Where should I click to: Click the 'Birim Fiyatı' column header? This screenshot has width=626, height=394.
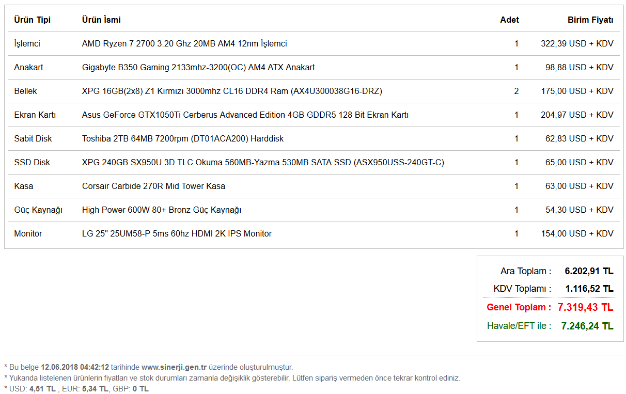[x=590, y=20]
